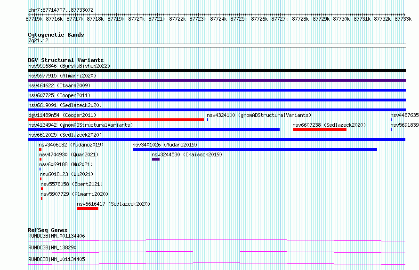Select the nsv5977915 (Almarri2020) purple bar
The width and height of the screenshot is (419, 270).
coord(217,80)
